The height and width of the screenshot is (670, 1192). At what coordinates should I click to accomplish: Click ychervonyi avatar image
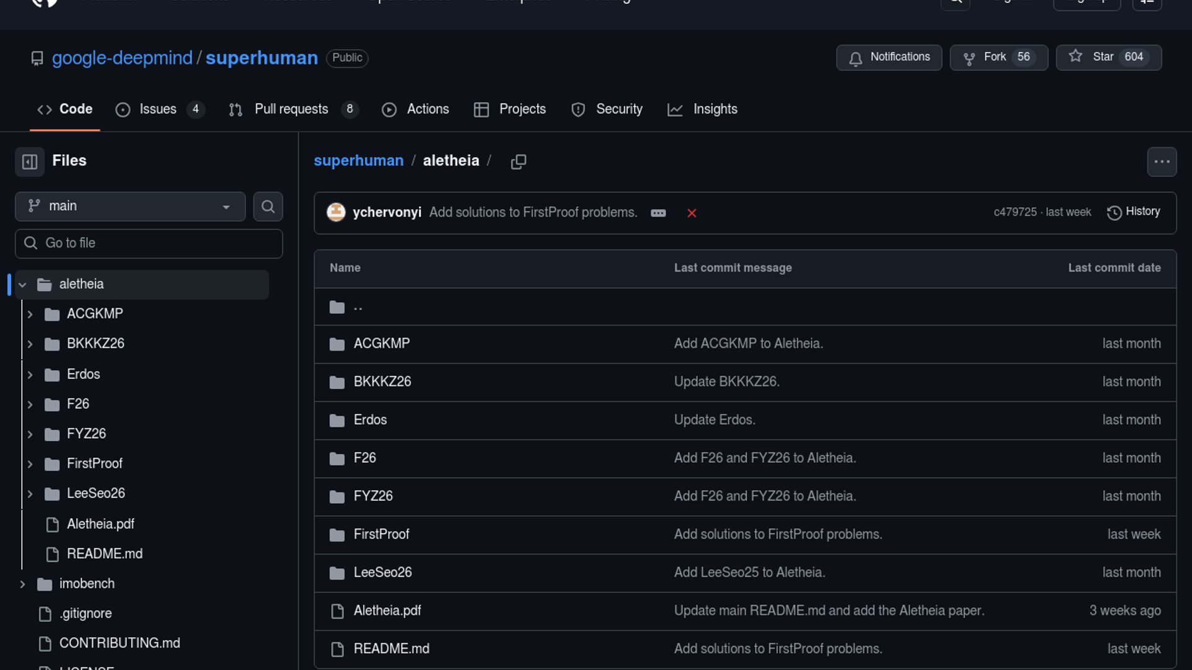(336, 213)
